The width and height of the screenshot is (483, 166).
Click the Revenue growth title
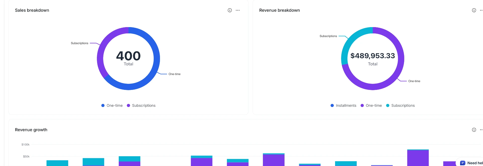tap(31, 130)
